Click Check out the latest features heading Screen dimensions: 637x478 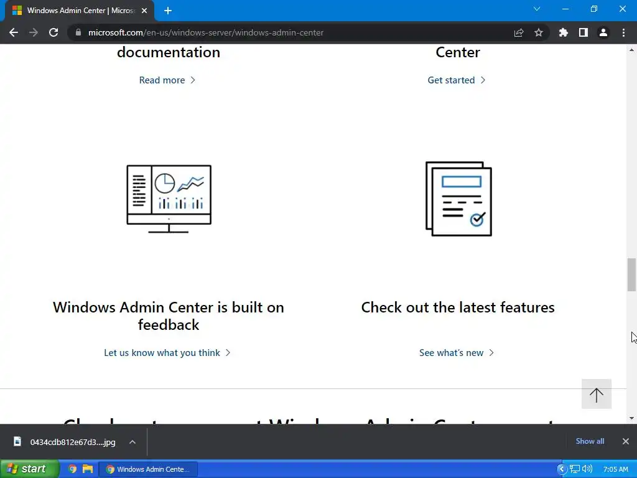(458, 307)
